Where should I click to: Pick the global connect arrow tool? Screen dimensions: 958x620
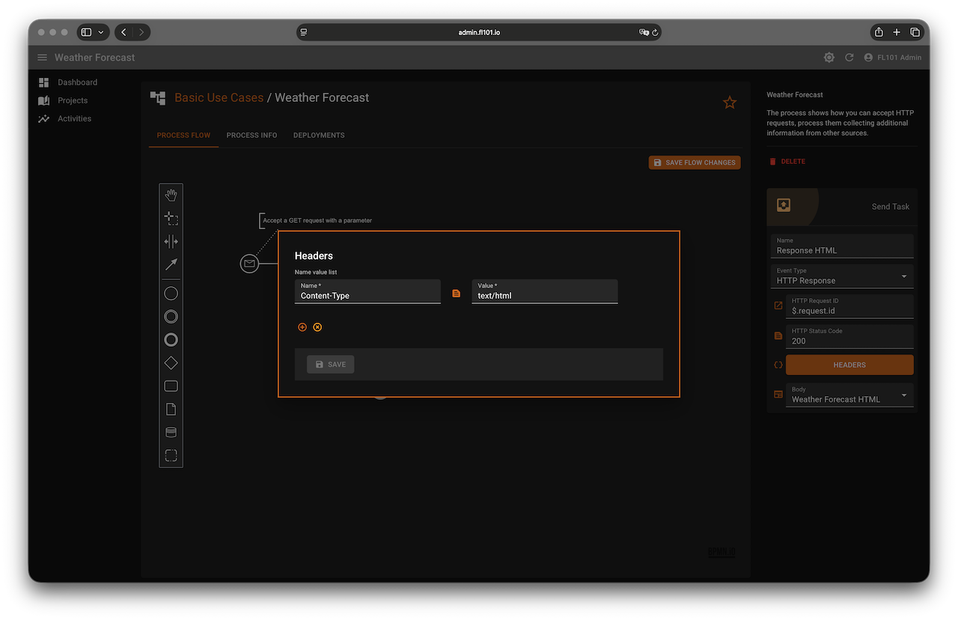point(171,264)
